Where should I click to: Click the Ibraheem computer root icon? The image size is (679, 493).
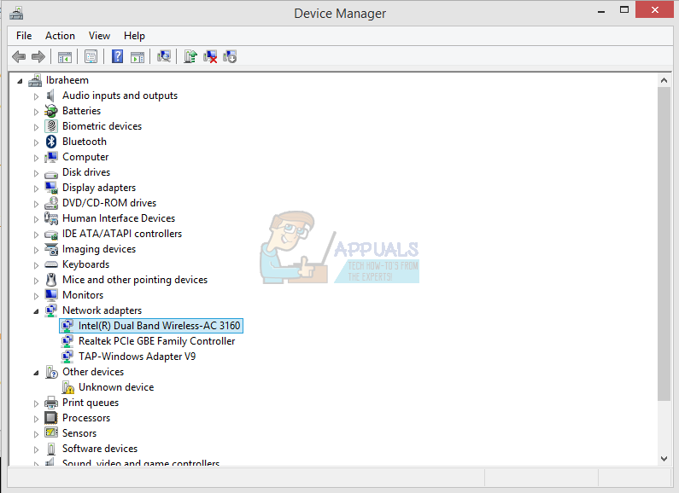pos(35,80)
